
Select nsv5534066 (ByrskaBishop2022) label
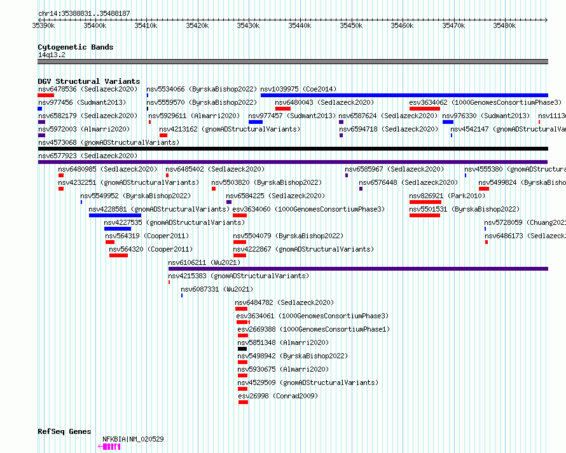(202, 89)
